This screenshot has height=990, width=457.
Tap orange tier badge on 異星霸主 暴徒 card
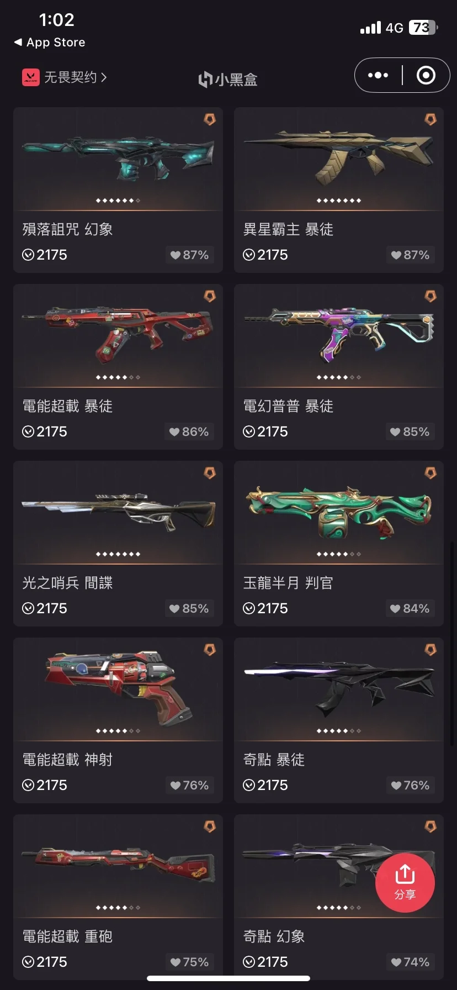[x=431, y=119]
